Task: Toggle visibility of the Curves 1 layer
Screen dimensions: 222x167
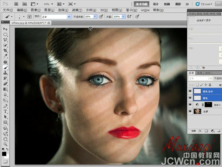Action: tap(190, 104)
